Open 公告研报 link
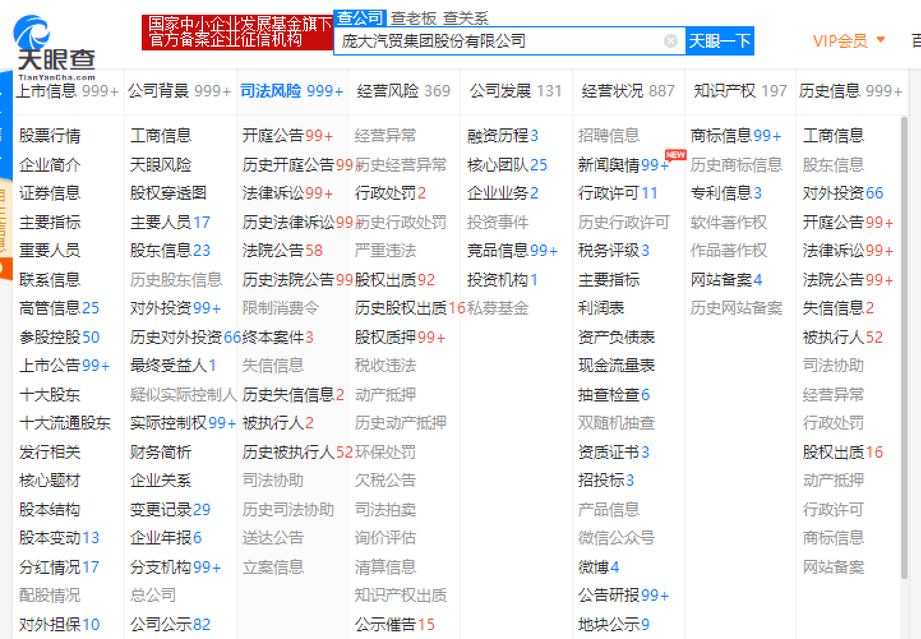The image size is (921, 639). tap(624, 596)
